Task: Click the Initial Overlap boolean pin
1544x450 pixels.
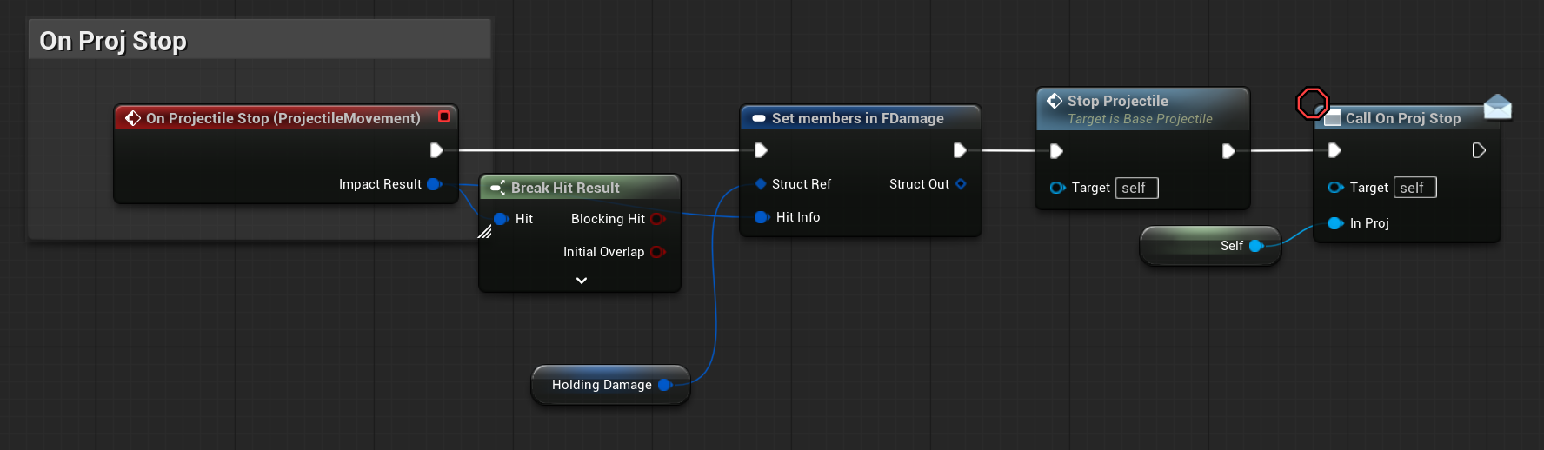Action: (x=657, y=252)
